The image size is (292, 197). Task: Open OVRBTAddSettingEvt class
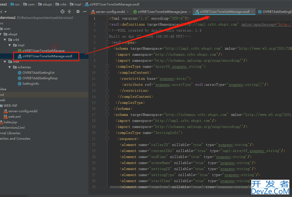[x=38, y=73]
